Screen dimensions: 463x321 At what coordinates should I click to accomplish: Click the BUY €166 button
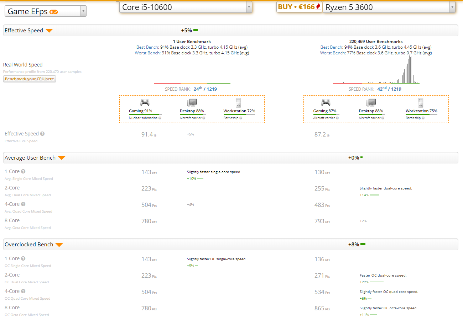coord(300,7)
